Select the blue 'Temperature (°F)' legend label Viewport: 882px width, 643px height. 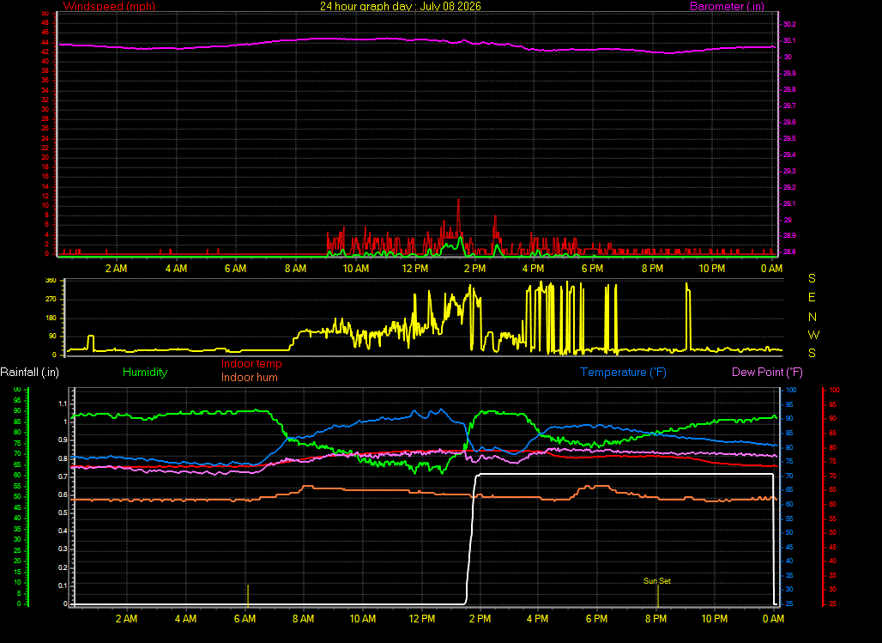[x=623, y=373]
